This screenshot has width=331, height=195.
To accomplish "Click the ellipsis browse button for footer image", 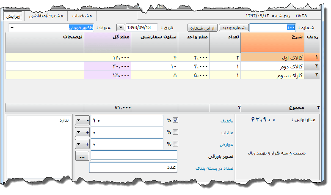I will [82, 156].
